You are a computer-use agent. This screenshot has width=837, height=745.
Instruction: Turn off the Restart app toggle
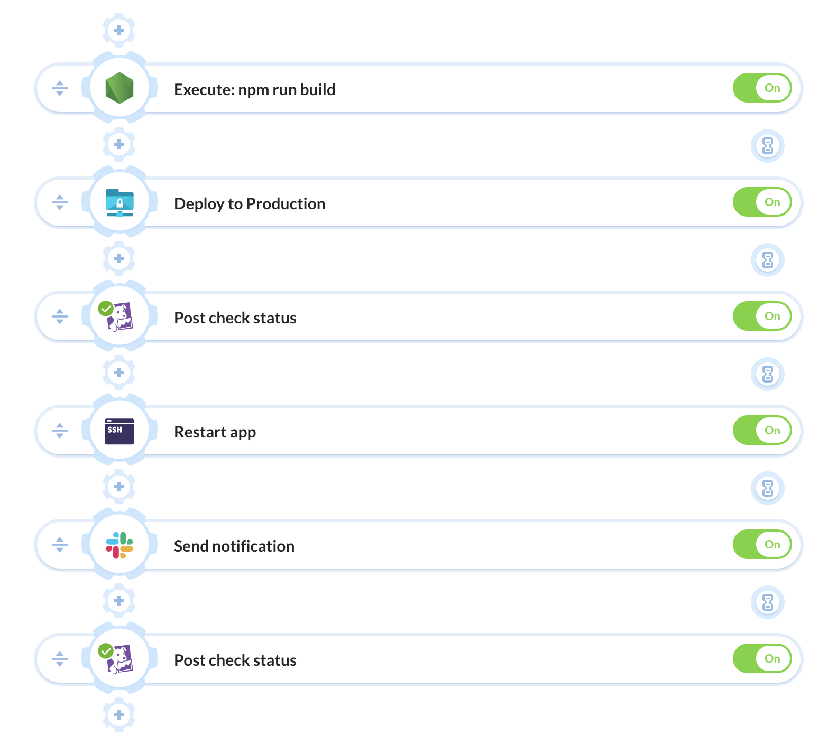point(762,430)
